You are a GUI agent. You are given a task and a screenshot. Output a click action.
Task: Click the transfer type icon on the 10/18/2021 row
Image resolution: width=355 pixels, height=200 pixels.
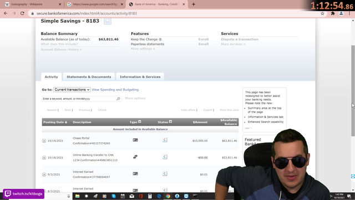(135, 157)
